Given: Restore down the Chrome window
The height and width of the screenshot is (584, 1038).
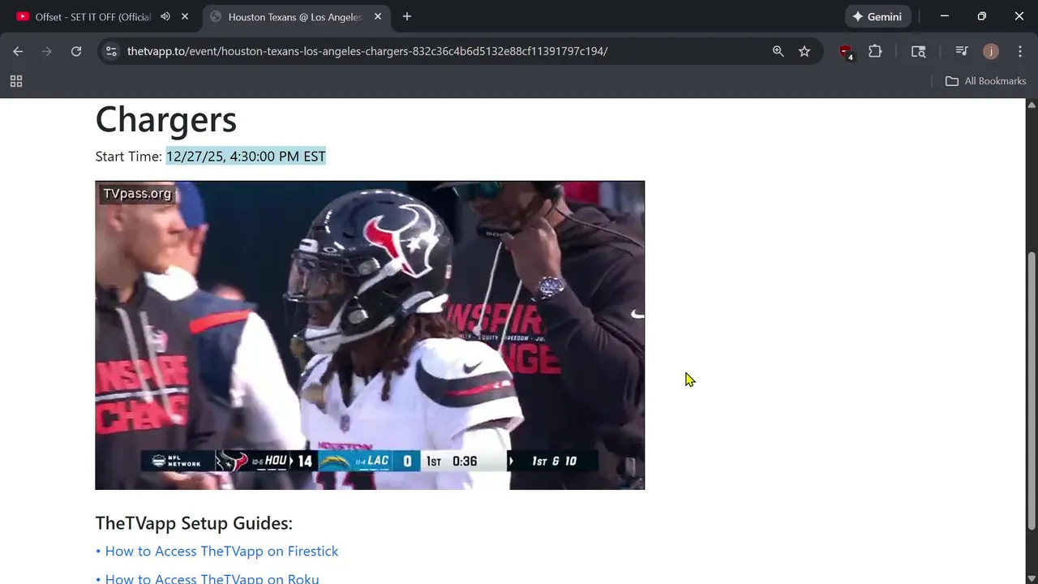Looking at the screenshot, I should pyautogui.click(x=982, y=16).
